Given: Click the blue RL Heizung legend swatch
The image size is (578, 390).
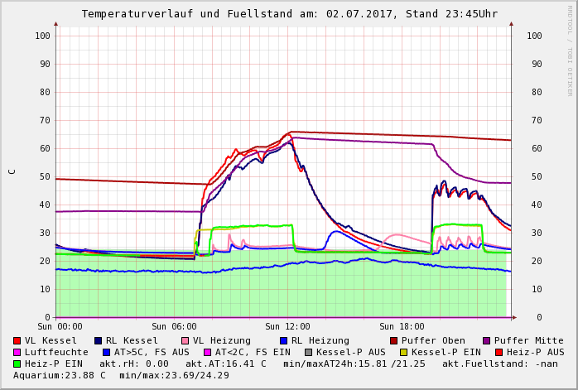Looking at the screenshot, I should (x=283, y=341).
